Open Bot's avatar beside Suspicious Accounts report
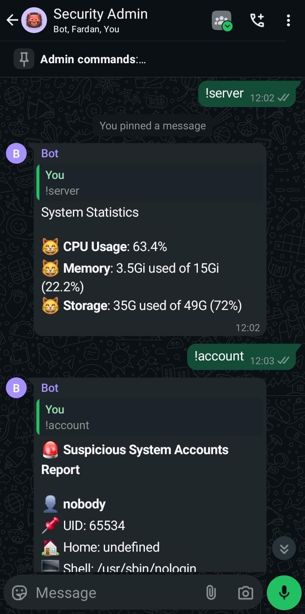Screen dimensions: 305x614 pyautogui.click(x=16, y=388)
